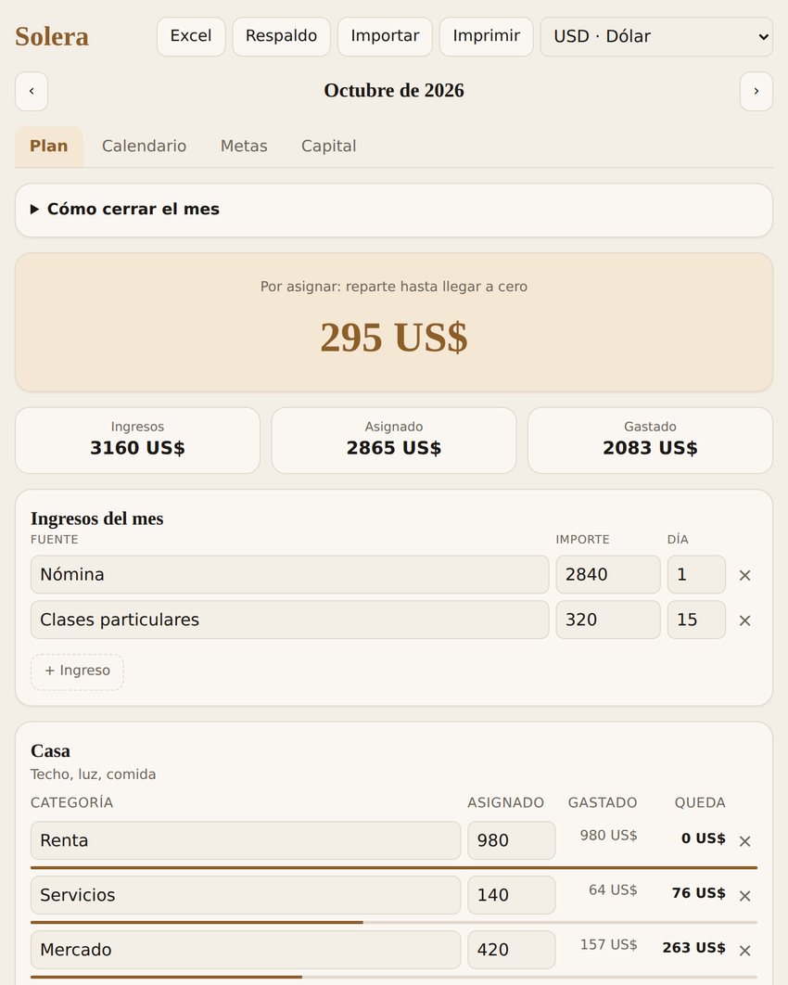Click Renta's remaining '0 US$' value
This screenshot has height=985, width=788.
point(704,838)
